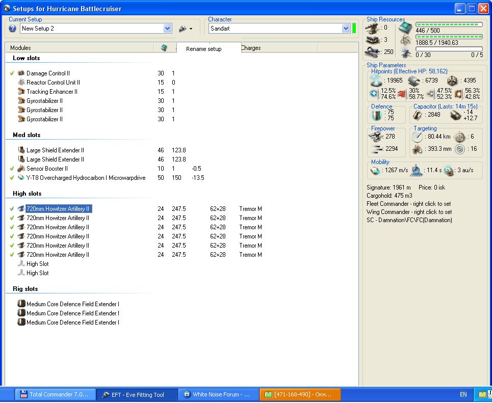Click the CPU icon column header
The width and height of the screenshot is (492, 403).
pos(164,48)
